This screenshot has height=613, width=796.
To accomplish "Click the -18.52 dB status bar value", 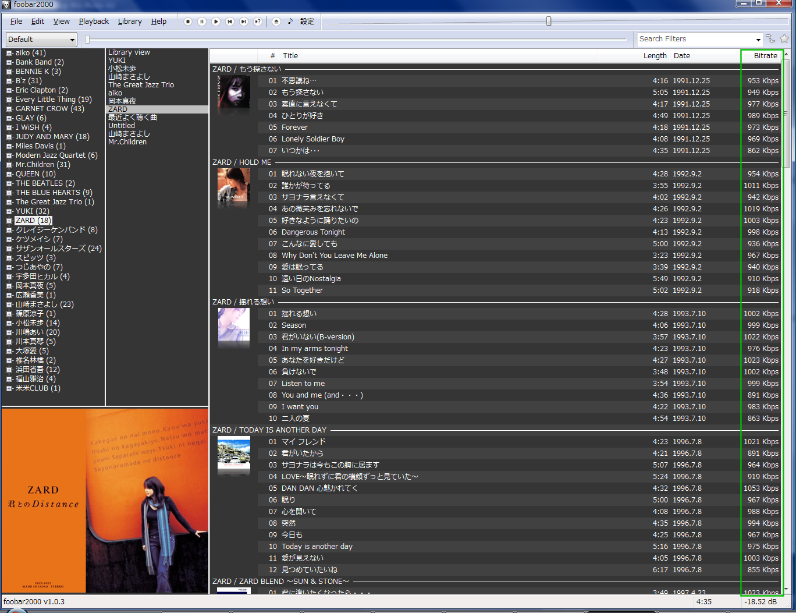I will 760,602.
